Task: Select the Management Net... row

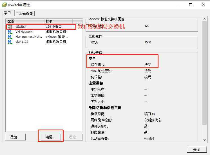Action: point(44,37)
